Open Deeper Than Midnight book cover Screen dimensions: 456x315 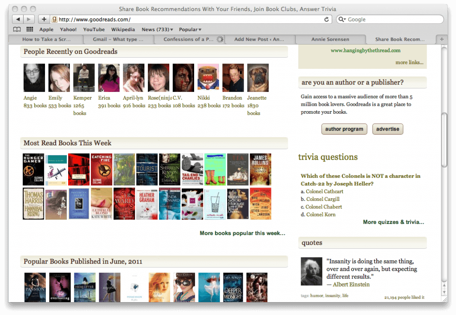232,287
